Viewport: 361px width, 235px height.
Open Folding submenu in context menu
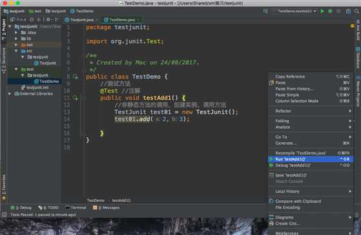311,121
